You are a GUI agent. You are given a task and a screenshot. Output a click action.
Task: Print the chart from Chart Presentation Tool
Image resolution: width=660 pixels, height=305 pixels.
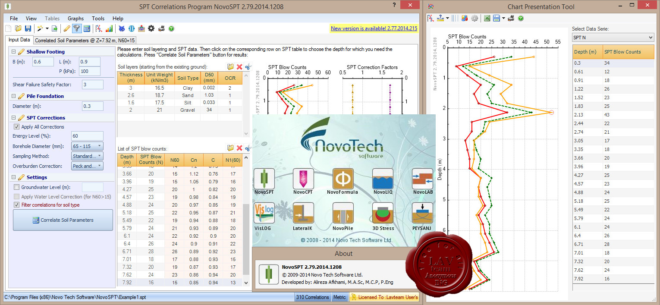click(x=511, y=18)
